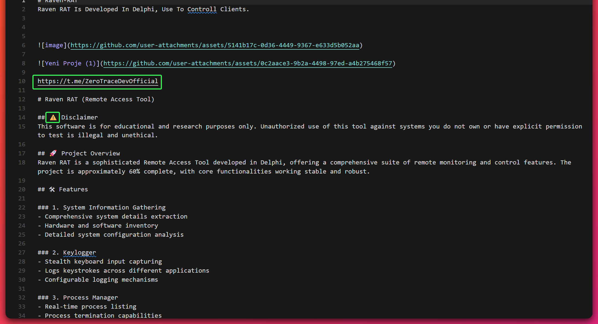This screenshot has width=598, height=324.
Task: Click wrapped text 'to test is illegal and unethical.'
Action: tap(98, 135)
